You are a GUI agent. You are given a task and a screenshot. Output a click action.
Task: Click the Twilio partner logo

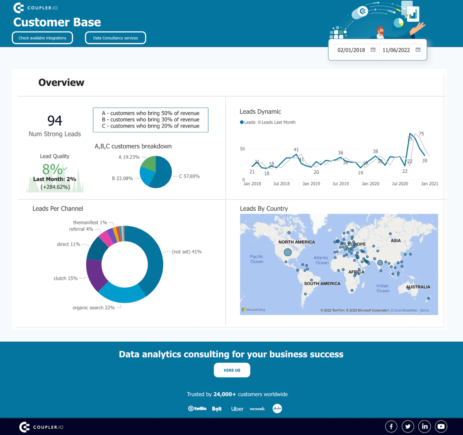click(x=197, y=408)
